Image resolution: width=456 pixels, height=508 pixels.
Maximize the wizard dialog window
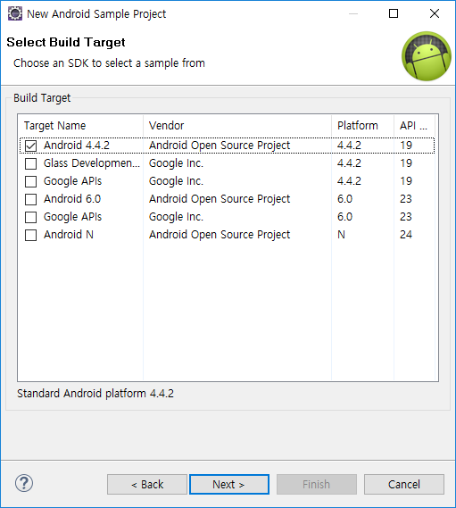pos(394,13)
